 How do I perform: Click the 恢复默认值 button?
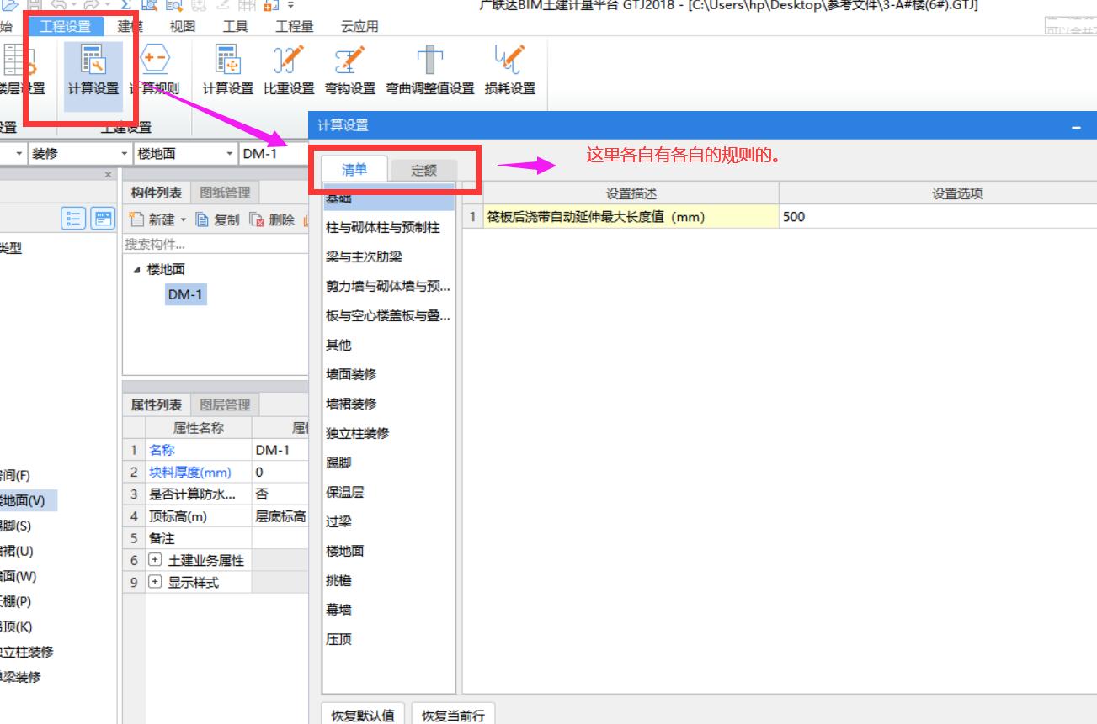click(363, 716)
